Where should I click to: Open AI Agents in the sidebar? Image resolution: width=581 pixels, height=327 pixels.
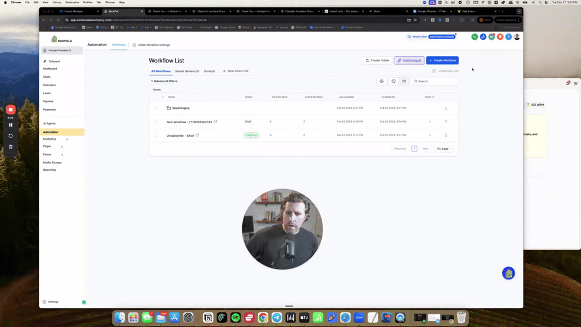pyautogui.click(x=49, y=123)
